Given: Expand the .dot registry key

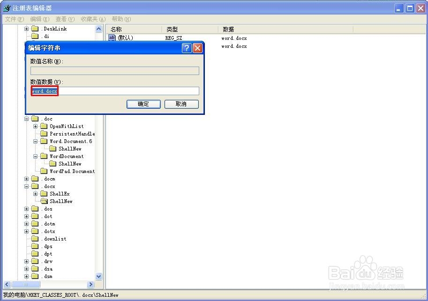Looking at the screenshot, I should pyautogui.click(x=26, y=216).
